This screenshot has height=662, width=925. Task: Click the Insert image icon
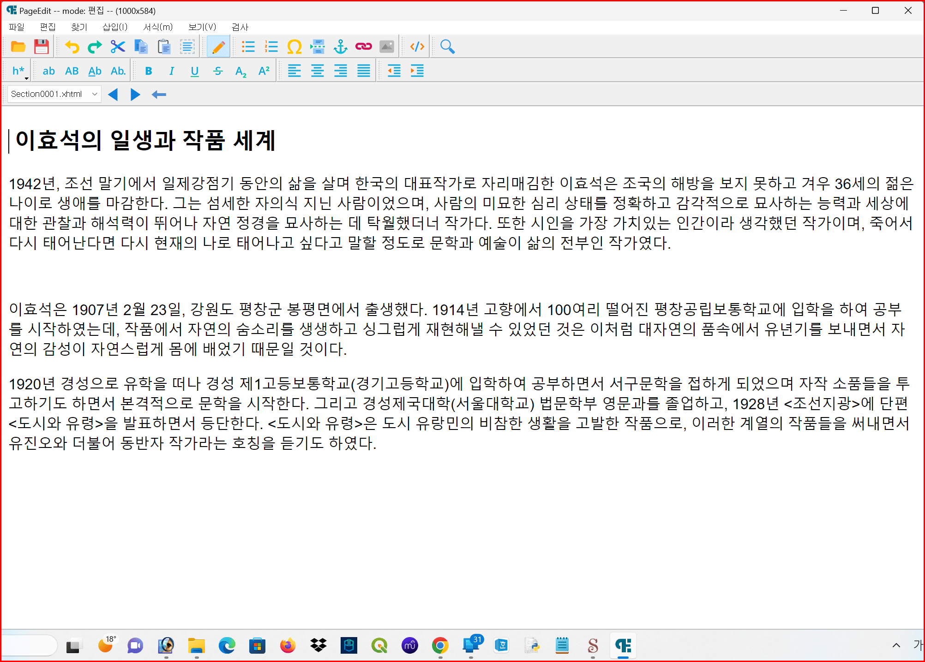pyautogui.click(x=386, y=47)
